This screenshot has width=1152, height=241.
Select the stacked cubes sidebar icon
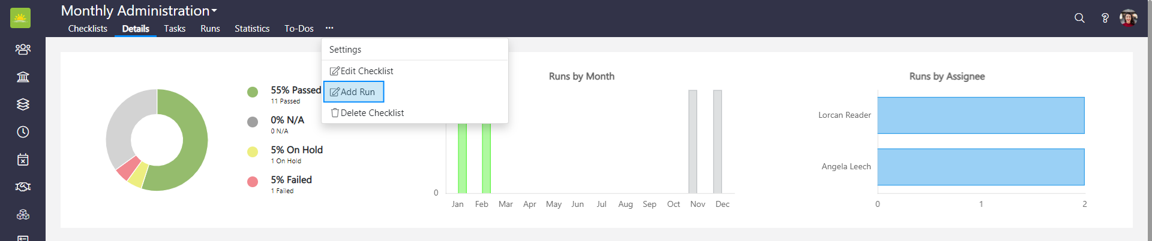coord(23,214)
